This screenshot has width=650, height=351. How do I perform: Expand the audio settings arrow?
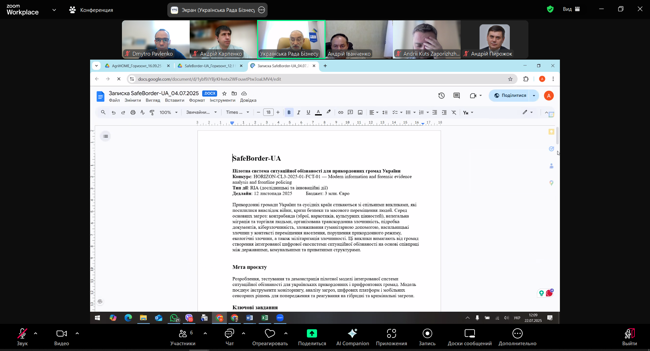36,333
